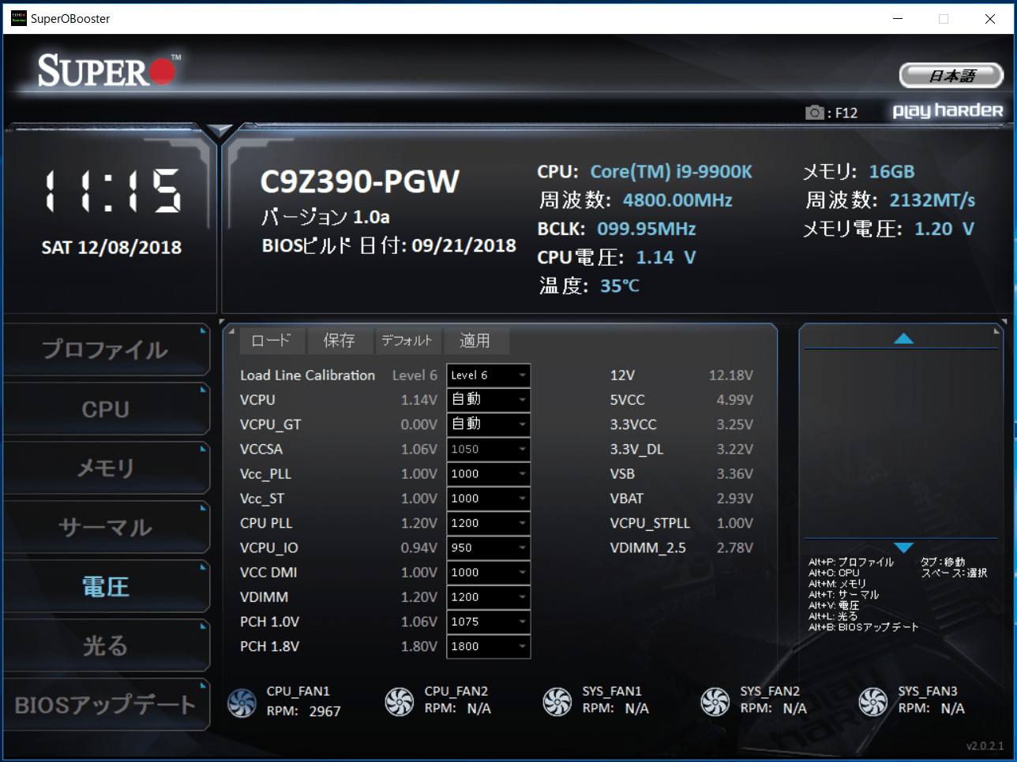
Task: Click the version label v2.0.2.1
Action: coord(985,745)
